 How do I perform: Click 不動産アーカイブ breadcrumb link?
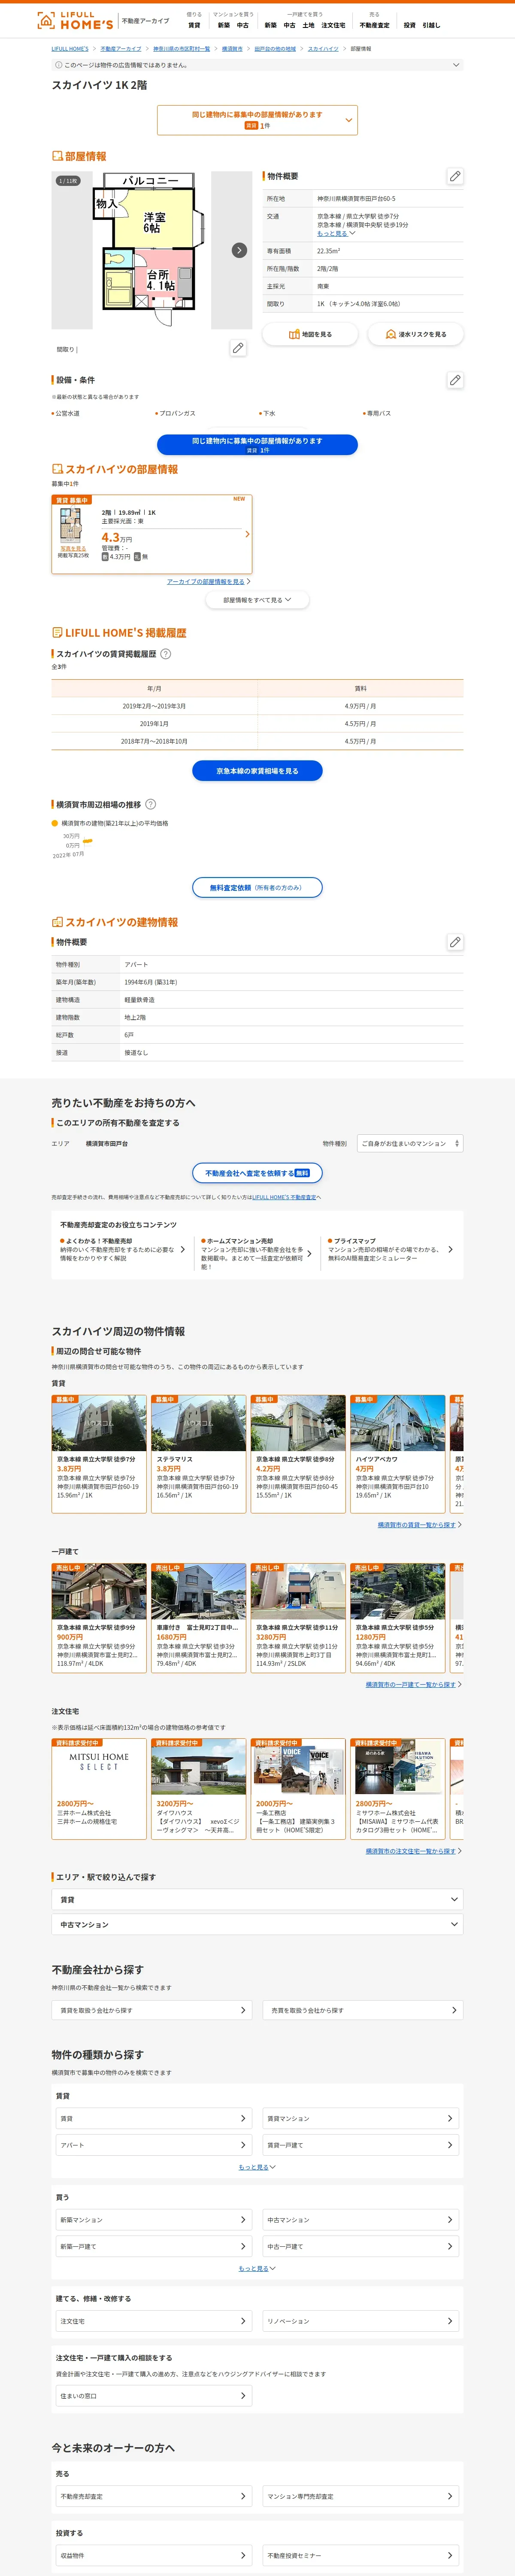[121, 48]
